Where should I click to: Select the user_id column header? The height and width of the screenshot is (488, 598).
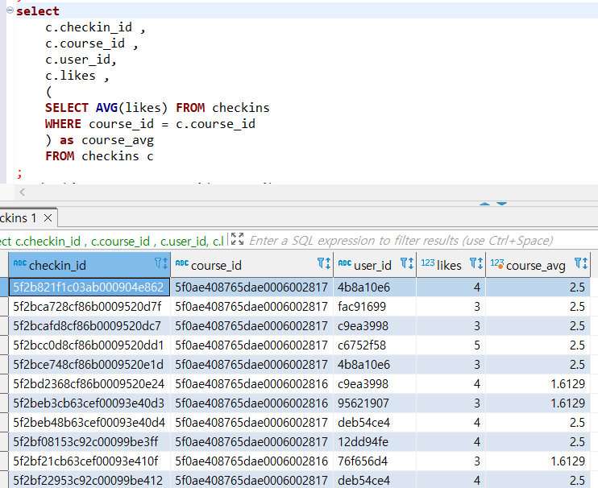[x=375, y=264]
